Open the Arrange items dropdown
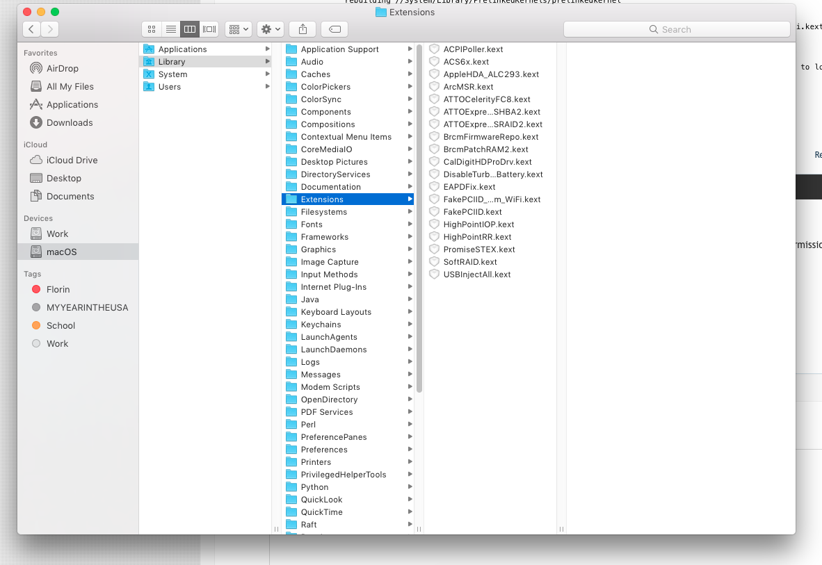The width and height of the screenshot is (822, 565). click(x=239, y=29)
